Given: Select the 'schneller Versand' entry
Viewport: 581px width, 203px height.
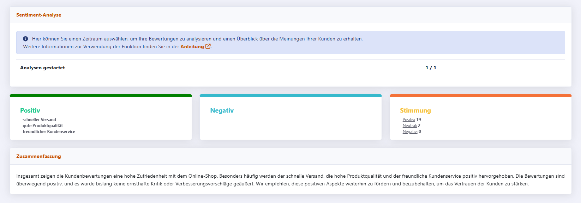Looking at the screenshot, I should click(x=39, y=120).
